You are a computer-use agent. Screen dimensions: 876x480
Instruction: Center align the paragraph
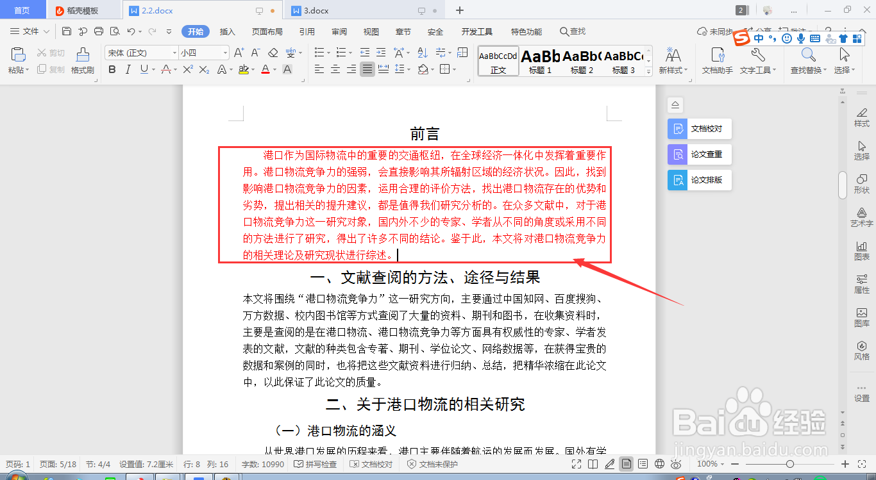pyautogui.click(x=335, y=69)
